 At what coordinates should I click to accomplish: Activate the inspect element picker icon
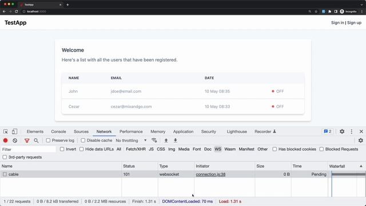pyautogui.click(x=6, y=132)
